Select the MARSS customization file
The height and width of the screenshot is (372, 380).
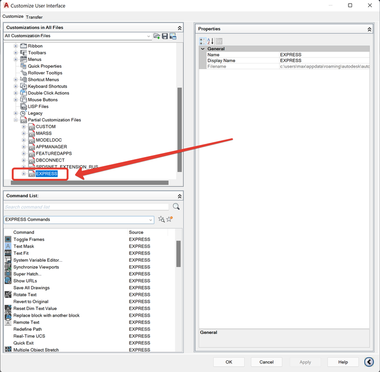[x=44, y=133]
